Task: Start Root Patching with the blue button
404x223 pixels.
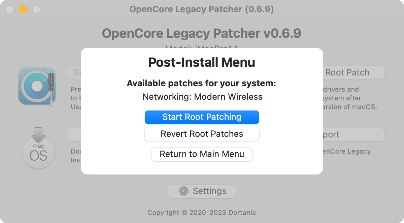Action: pos(202,117)
